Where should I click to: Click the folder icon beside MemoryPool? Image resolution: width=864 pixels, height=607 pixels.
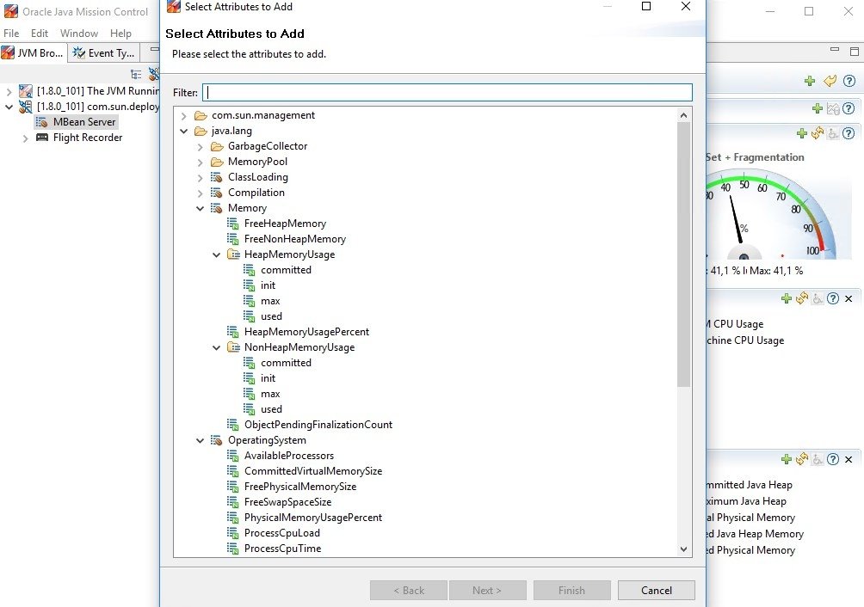217,162
